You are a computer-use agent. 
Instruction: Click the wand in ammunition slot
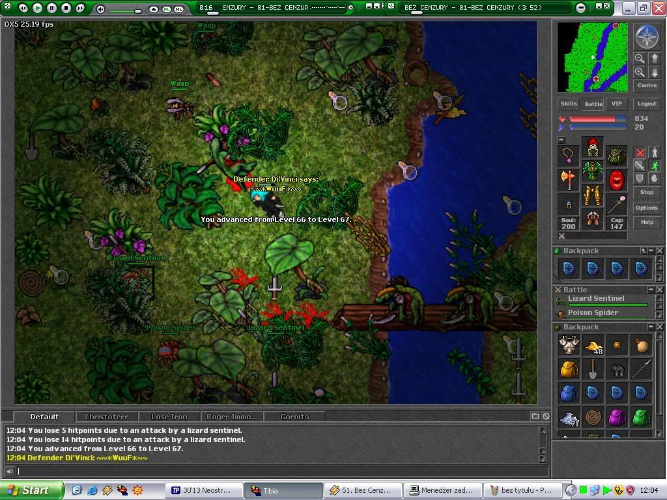click(x=616, y=204)
